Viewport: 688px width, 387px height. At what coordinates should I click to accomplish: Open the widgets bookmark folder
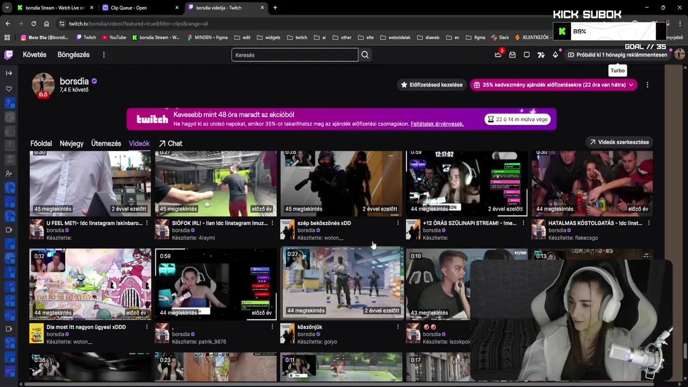268,38
